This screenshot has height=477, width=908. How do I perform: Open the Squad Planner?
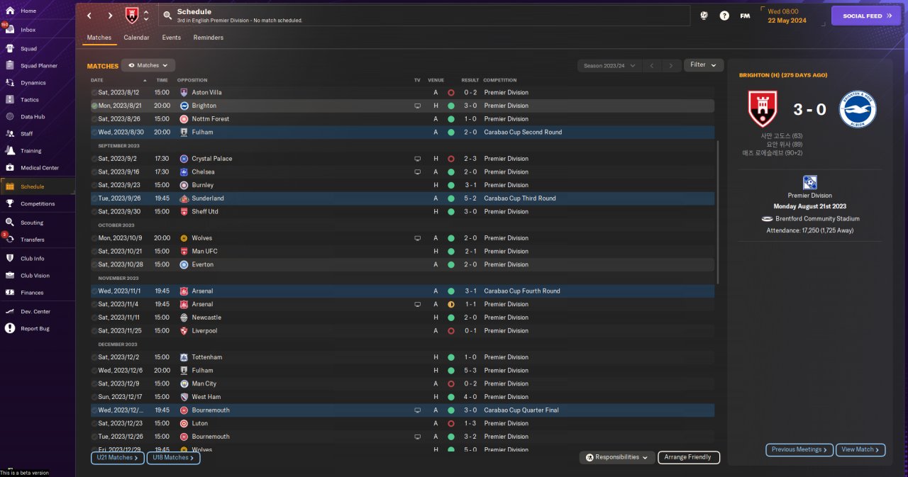(38, 66)
